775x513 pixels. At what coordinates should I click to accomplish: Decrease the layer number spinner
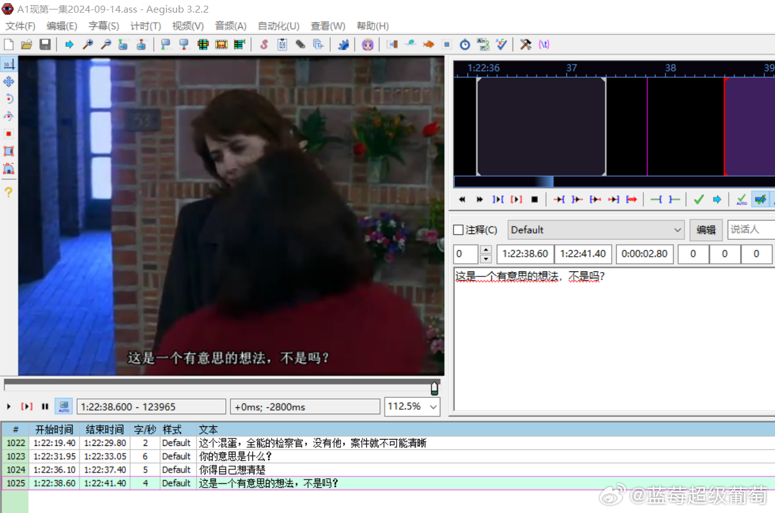click(486, 259)
